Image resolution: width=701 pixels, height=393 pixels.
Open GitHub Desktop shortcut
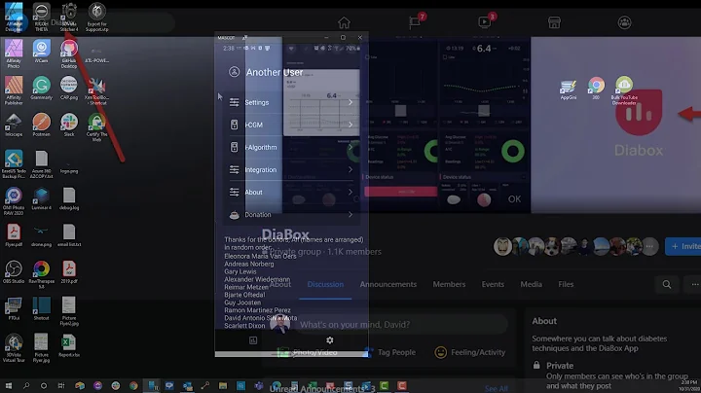pyautogui.click(x=69, y=54)
